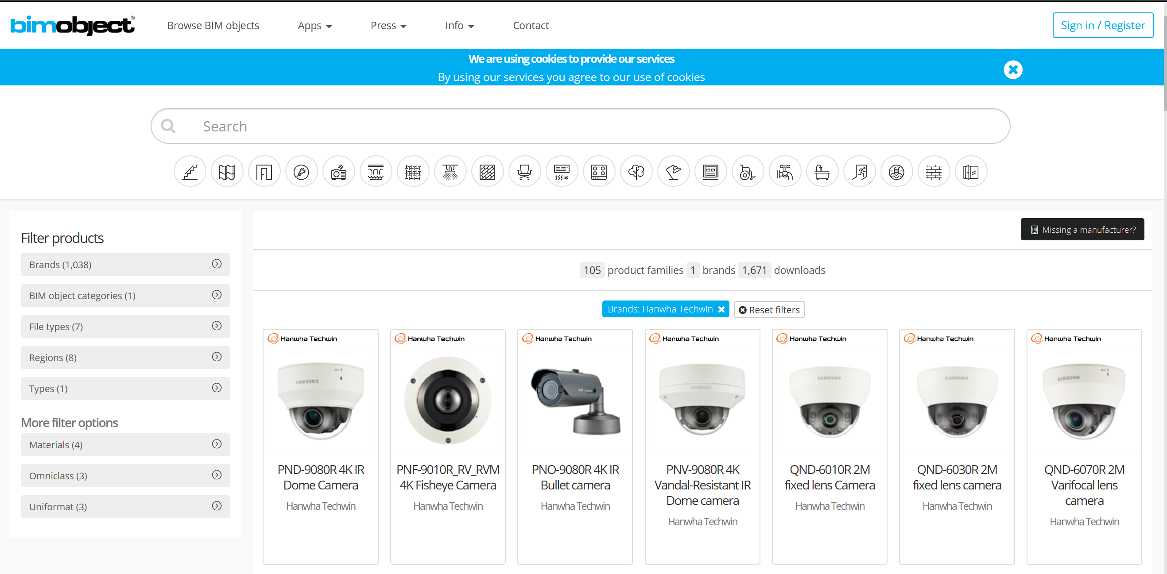Focus the Search input field
This screenshot has height=574, width=1167.
pos(580,126)
